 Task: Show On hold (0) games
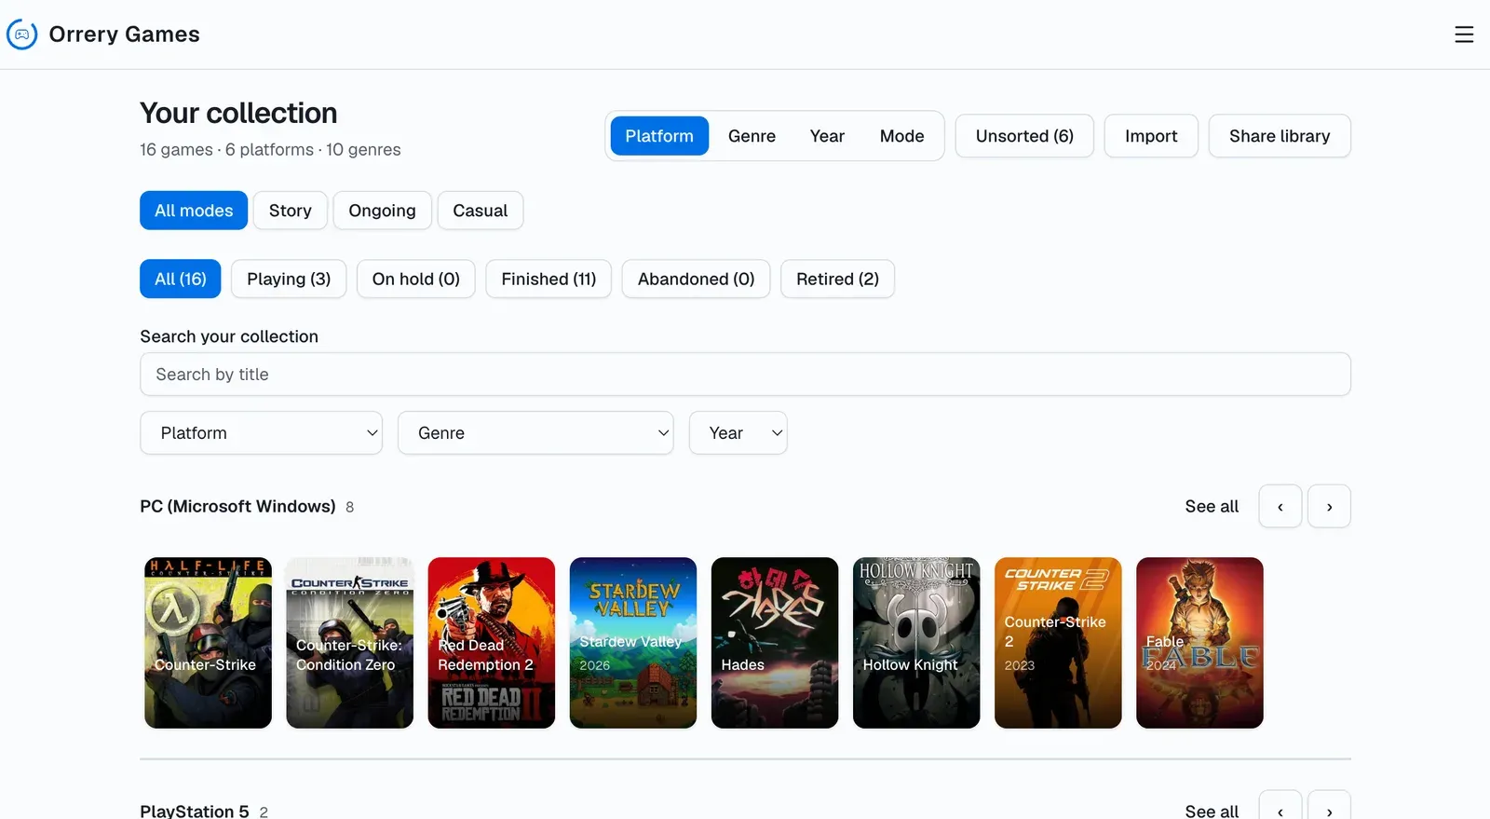(x=415, y=279)
